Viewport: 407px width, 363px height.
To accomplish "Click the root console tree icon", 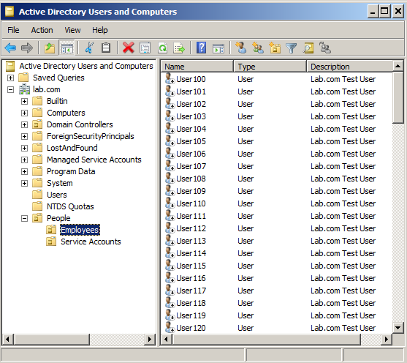I will (x=10, y=66).
